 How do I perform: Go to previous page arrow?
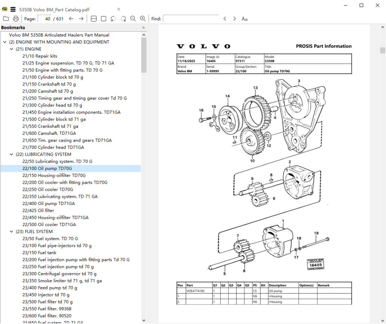point(71,18)
